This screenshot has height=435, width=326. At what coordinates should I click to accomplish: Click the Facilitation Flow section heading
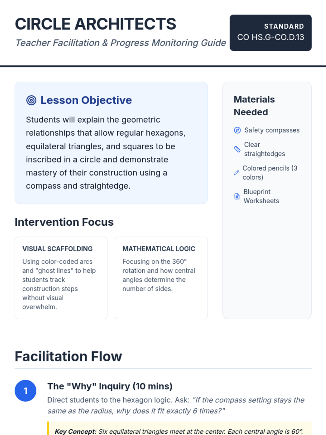pos(68,356)
